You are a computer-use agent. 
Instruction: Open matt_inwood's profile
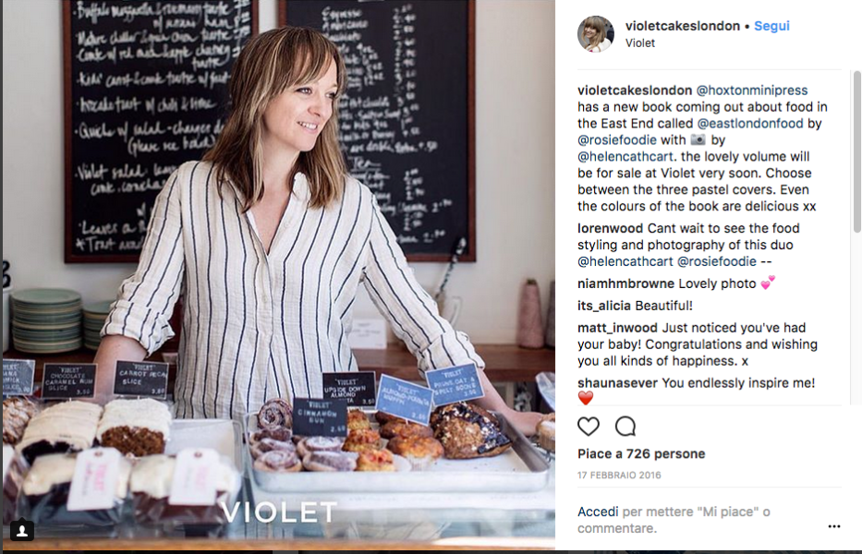pos(617,328)
